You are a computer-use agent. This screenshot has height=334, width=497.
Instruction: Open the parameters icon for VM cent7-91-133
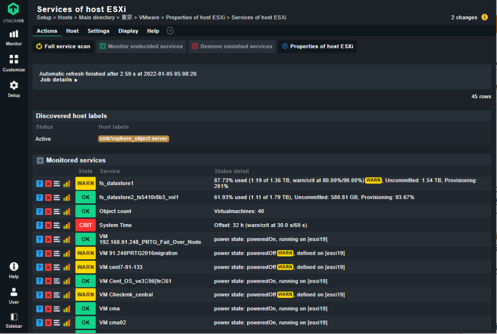[x=57, y=267]
